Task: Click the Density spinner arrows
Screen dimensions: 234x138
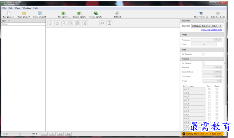Action: pos(221,67)
